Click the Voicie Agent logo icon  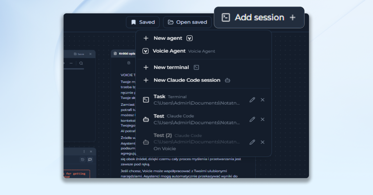click(x=145, y=51)
